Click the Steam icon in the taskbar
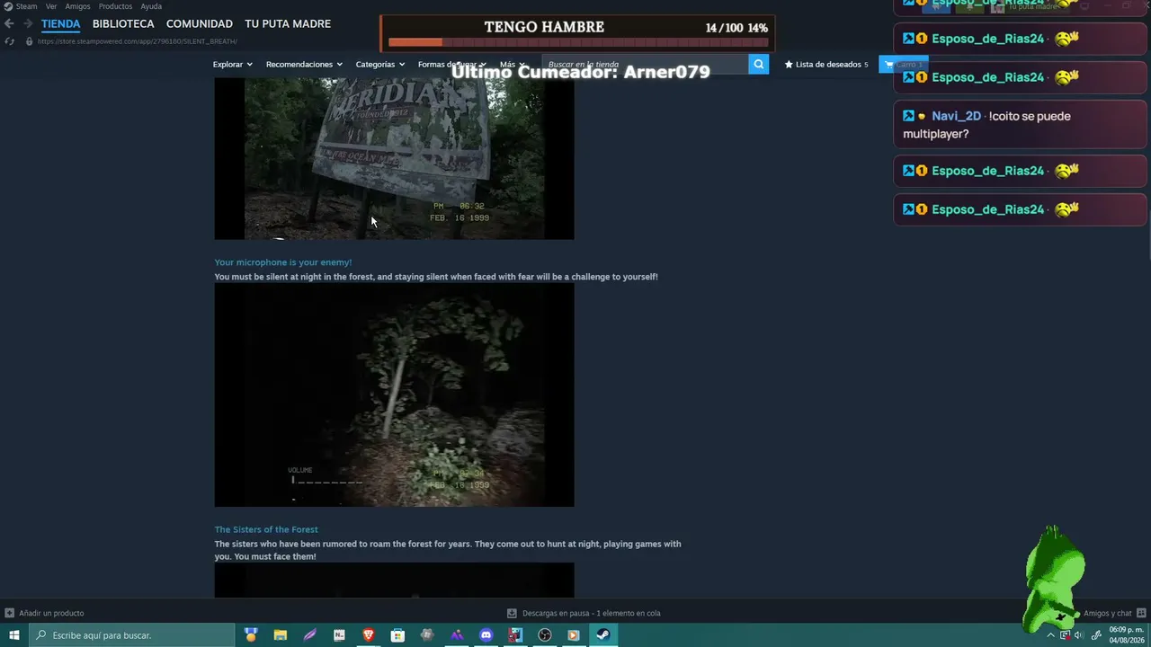 click(603, 635)
